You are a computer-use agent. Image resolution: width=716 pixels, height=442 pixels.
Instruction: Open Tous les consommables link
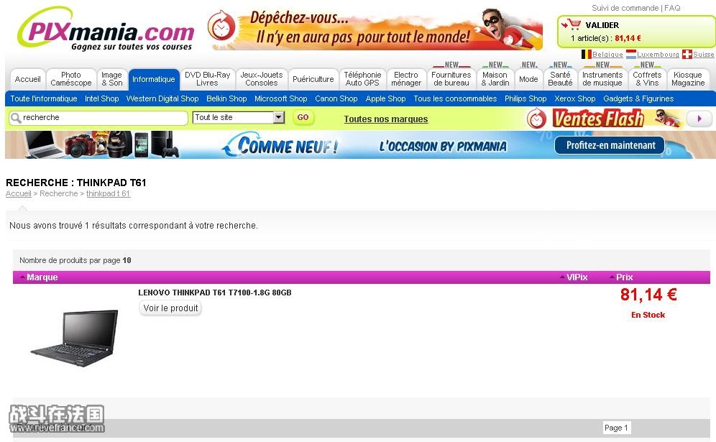pyautogui.click(x=455, y=98)
